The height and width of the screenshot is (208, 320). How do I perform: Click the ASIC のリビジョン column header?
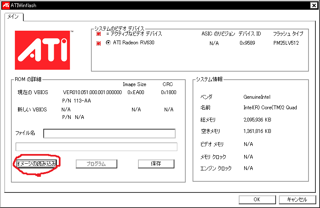coord(218,34)
